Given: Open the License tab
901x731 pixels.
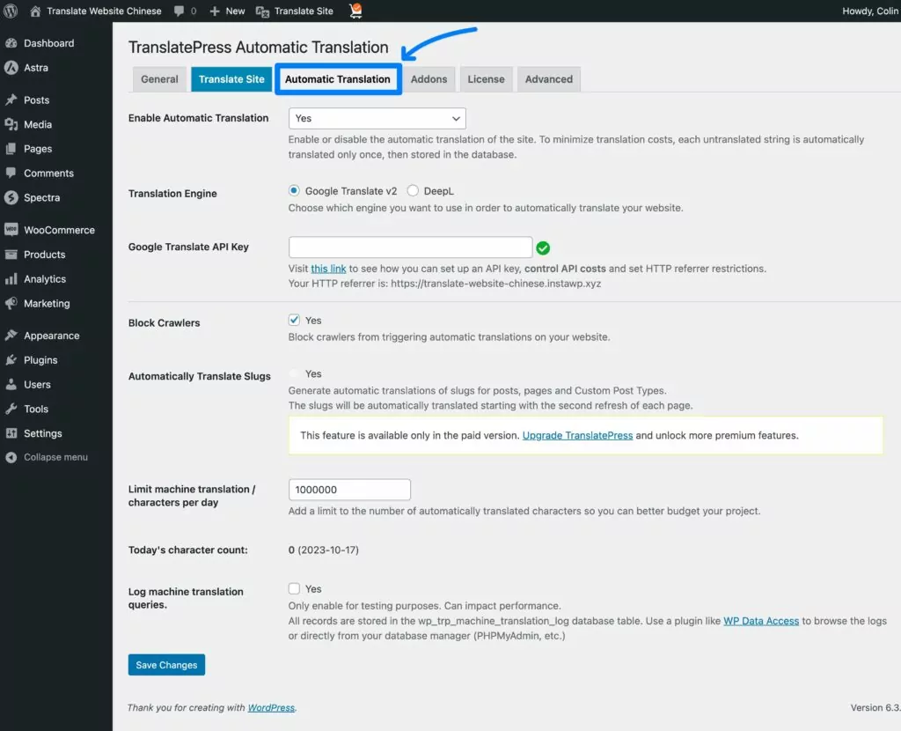Looking at the screenshot, I should point(486,79).
